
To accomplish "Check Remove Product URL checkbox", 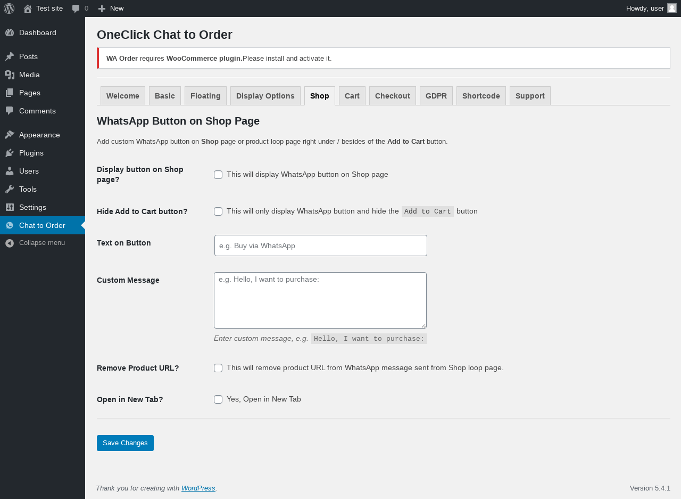I will [x=218, y=368].
